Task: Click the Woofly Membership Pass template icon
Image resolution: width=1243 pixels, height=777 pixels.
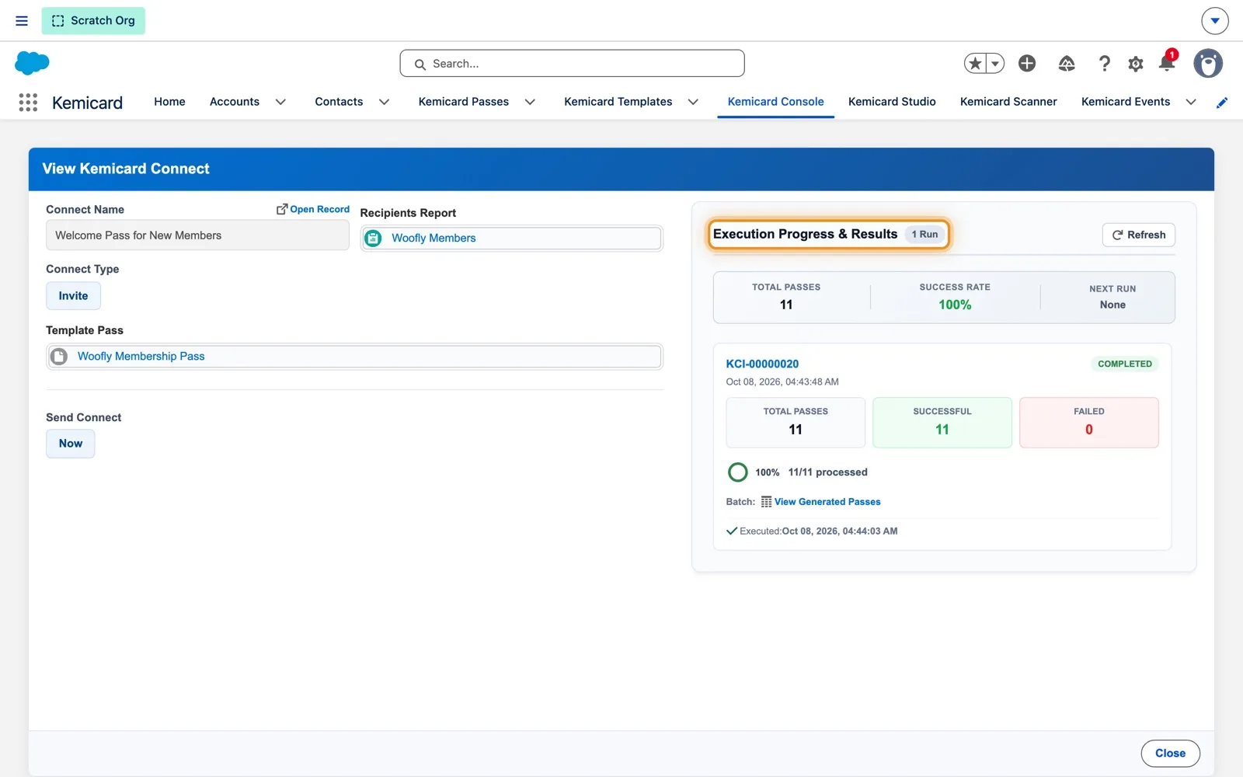Action: point(58,357)
